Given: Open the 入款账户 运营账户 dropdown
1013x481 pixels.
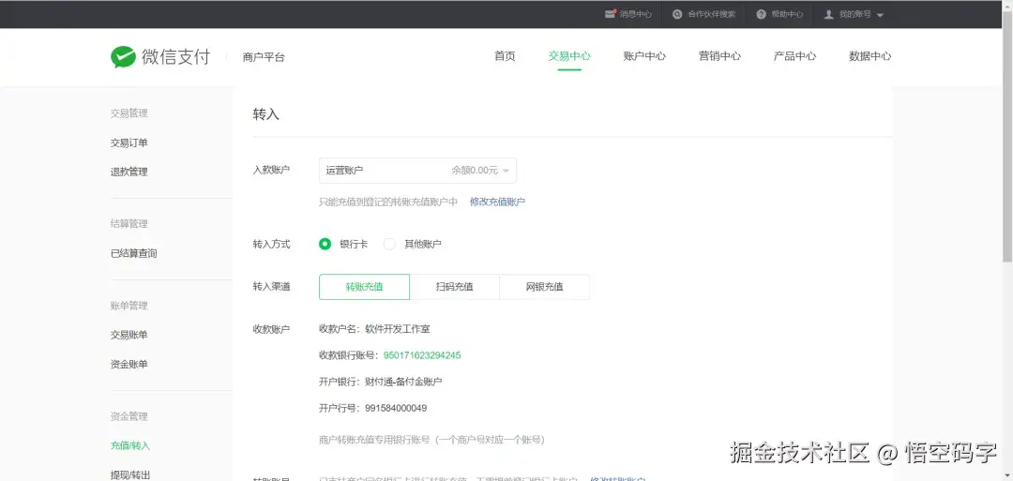Looking at the screenshot, I should (x=417, y=171).
